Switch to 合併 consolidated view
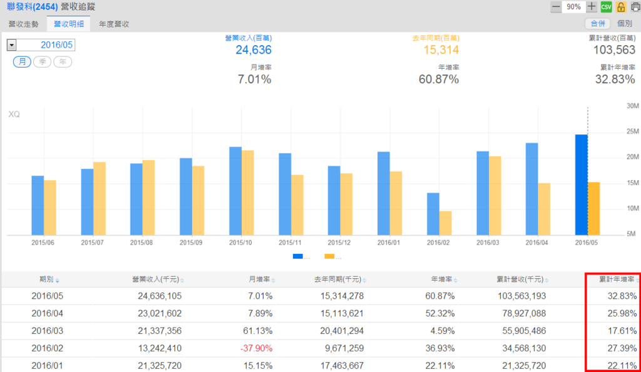This screenshot has width=641, height=372. (x=598, y=24)
